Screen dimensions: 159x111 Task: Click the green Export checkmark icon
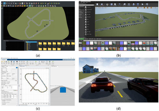pos(53,62)
